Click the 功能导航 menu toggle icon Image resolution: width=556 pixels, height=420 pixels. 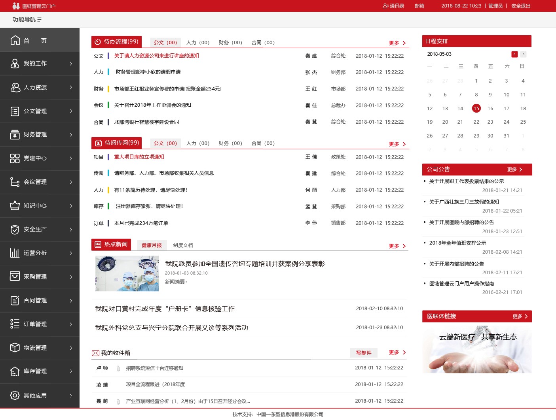pyautogui.click(x=40, y=20)
